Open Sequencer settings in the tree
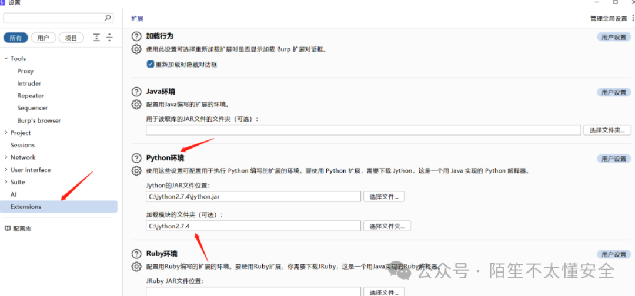 point(32,108)
